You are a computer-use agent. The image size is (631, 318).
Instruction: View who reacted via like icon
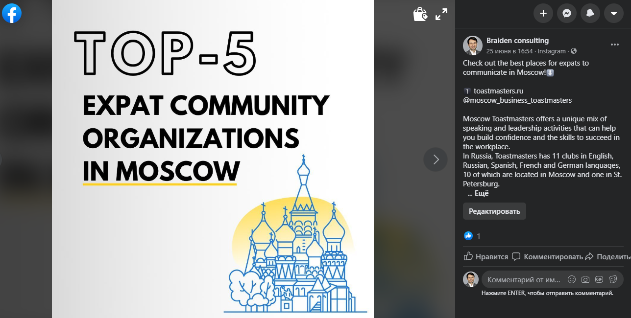468,236
